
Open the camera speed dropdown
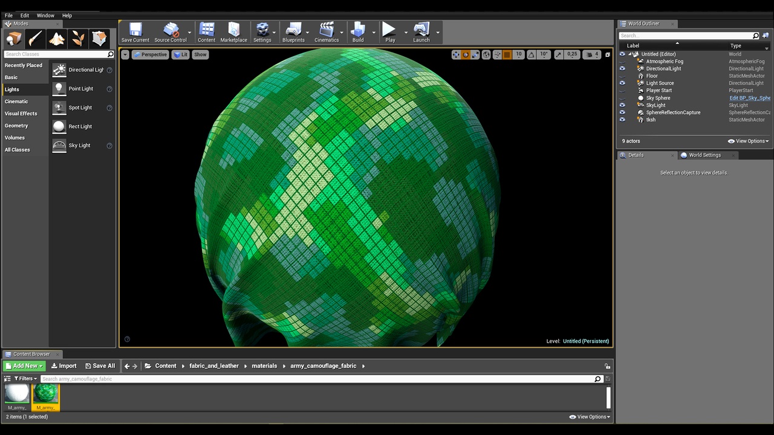pyautogui.click(x=592, y=55)
